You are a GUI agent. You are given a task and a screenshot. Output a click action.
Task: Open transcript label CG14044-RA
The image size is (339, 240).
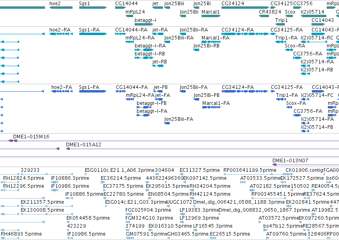coord(131,30)
